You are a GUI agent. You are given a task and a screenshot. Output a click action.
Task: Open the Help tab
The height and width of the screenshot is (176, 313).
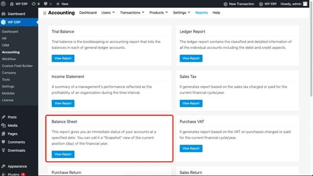pyautogui.click(x=216, y=13)
